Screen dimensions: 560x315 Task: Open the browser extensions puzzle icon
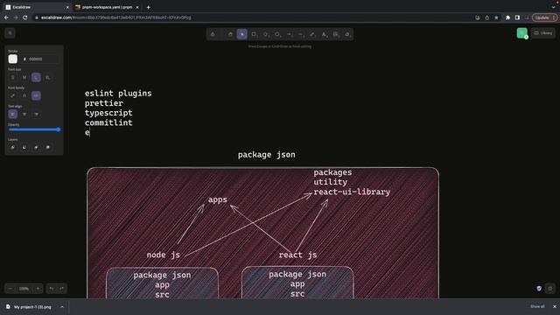point(507,17)
